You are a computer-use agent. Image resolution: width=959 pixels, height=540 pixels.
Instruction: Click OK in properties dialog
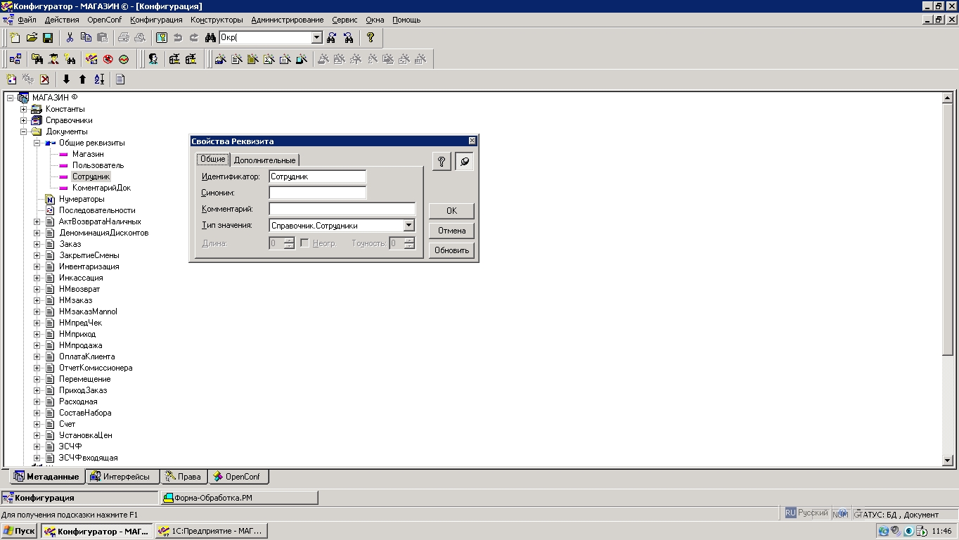pos(451,211)
